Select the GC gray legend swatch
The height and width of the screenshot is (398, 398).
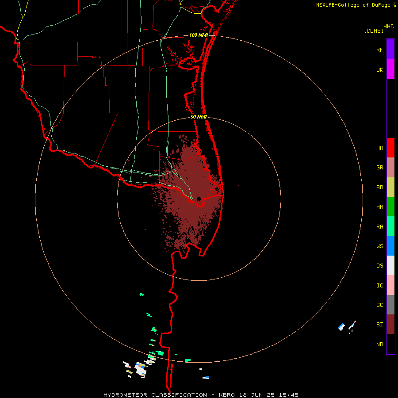point(390,305)
